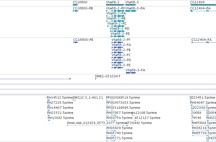
Task: Click EST RH65730.5prime
Action: pos(204,133)
